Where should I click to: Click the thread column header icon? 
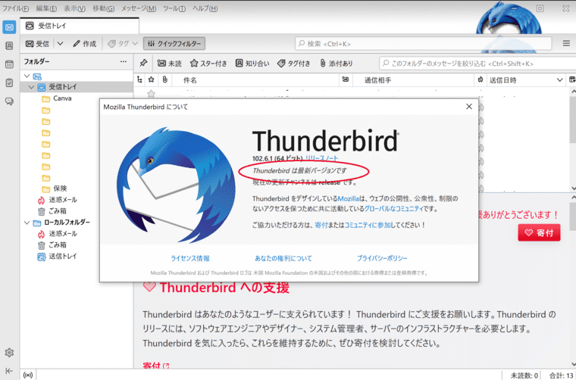pyautogui.click(x=139, y=79)
